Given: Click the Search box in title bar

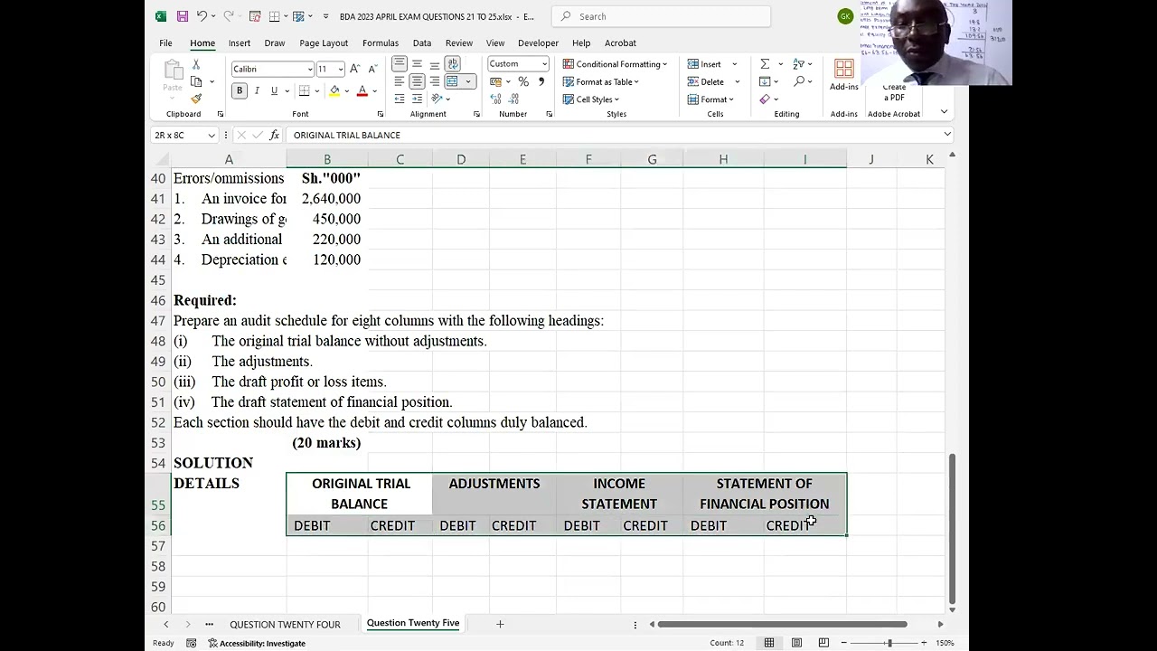Looking at the screenshot, I should point(661,16).
